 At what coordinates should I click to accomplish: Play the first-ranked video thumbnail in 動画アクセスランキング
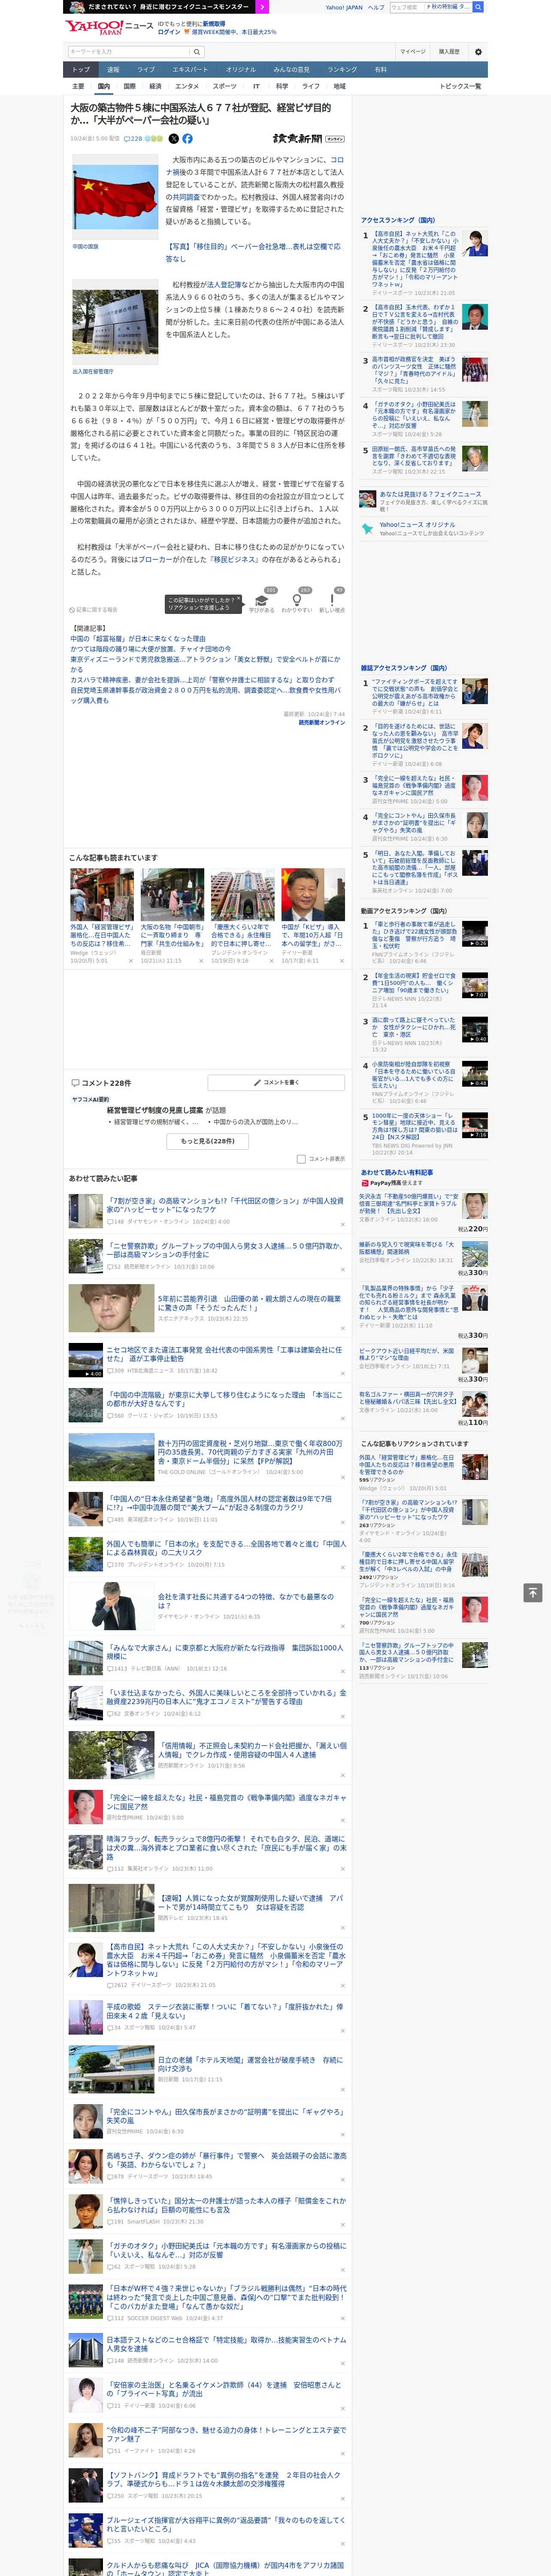[x=475, y=934]
